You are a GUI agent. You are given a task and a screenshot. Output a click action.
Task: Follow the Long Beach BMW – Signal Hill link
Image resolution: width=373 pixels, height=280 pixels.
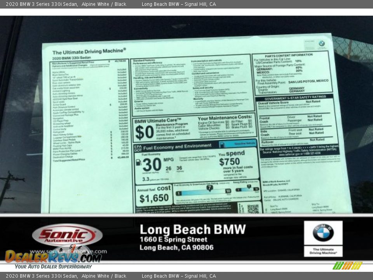(x=179, y=4)
